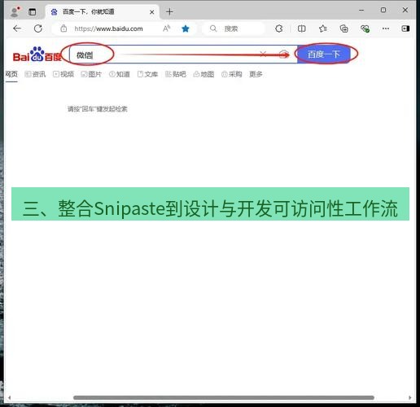Switch to the 文库 tab
This screenshot has width=420, height=407.
[147, 74]
